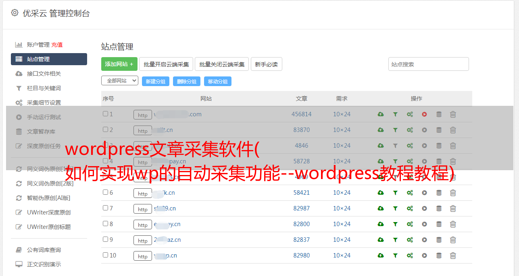Screen dimensions: 519x276
Task: Tick the checkbox for row 2
Action: (105, 130)
